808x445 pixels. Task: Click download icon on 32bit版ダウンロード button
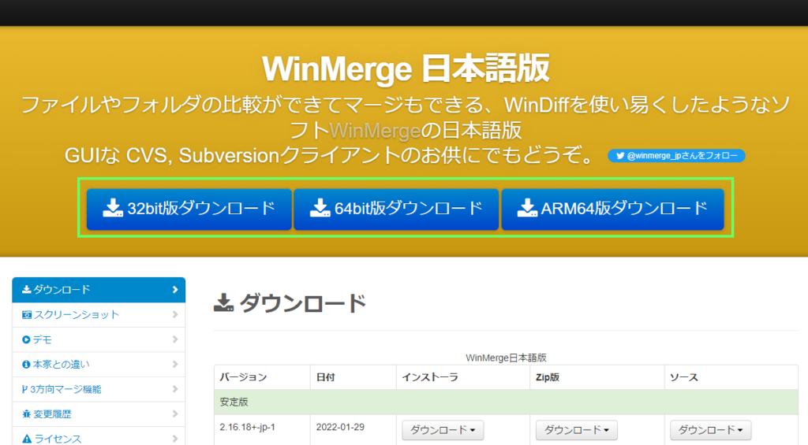(x=114, y=209)
